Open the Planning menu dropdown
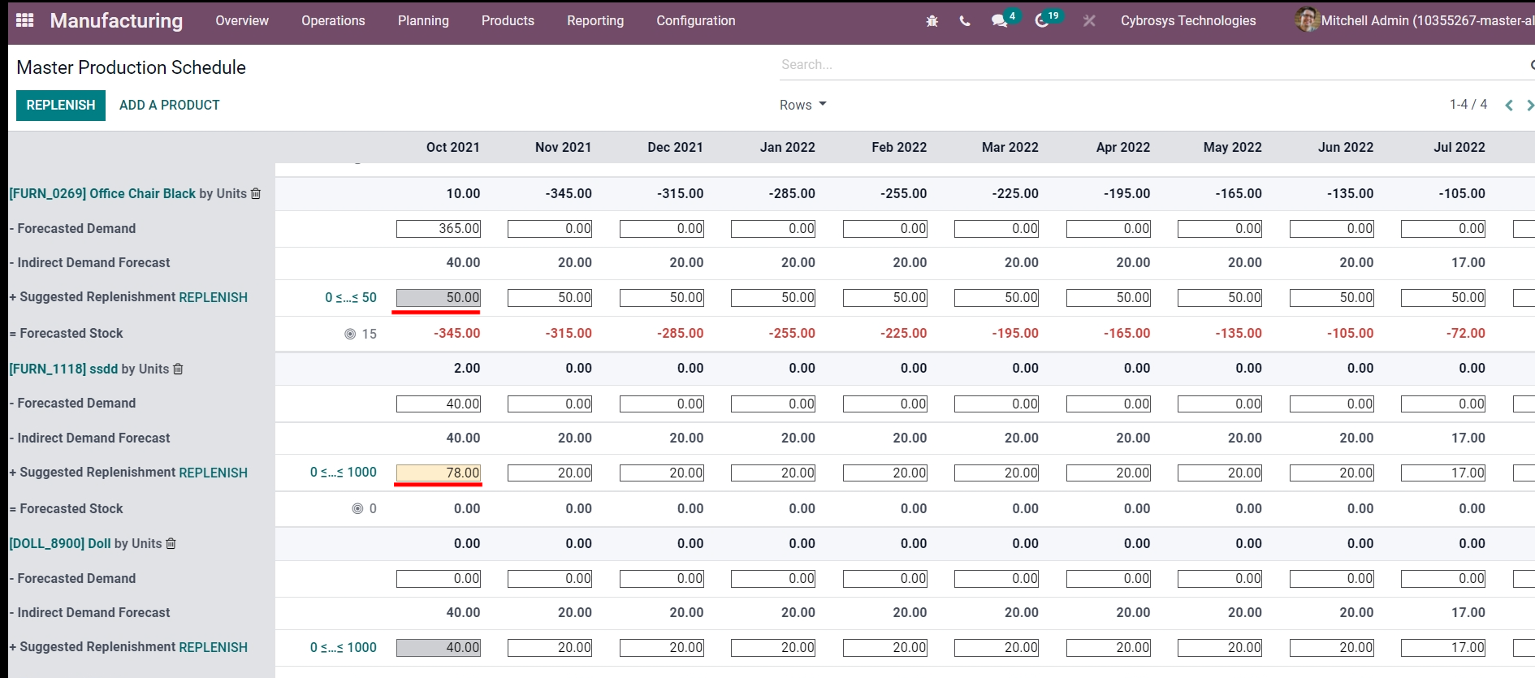 pos(422,21)
